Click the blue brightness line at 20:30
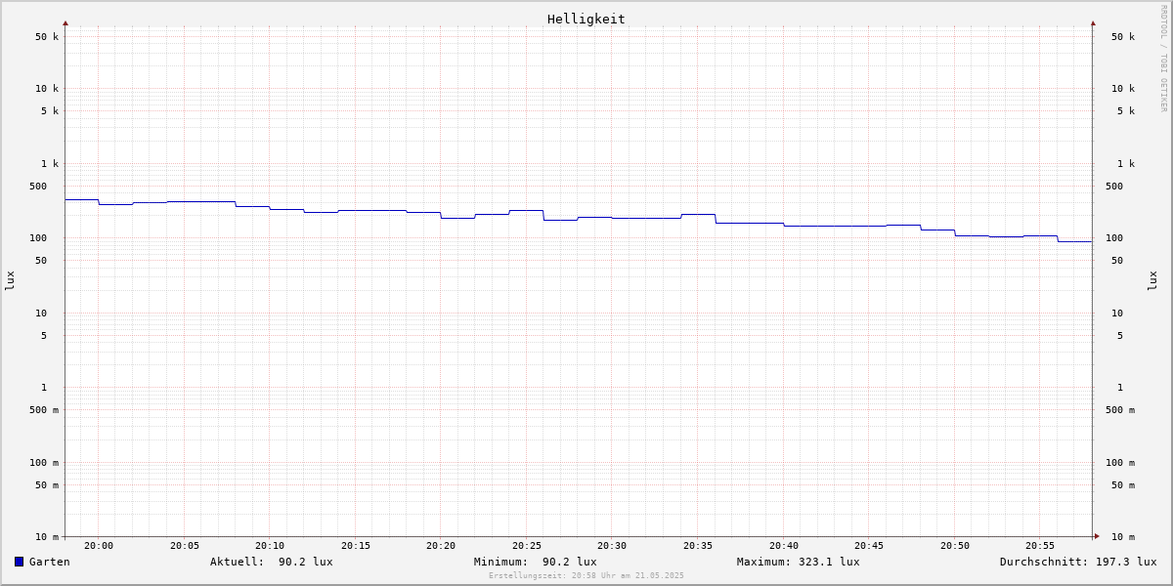 point(612,218)
